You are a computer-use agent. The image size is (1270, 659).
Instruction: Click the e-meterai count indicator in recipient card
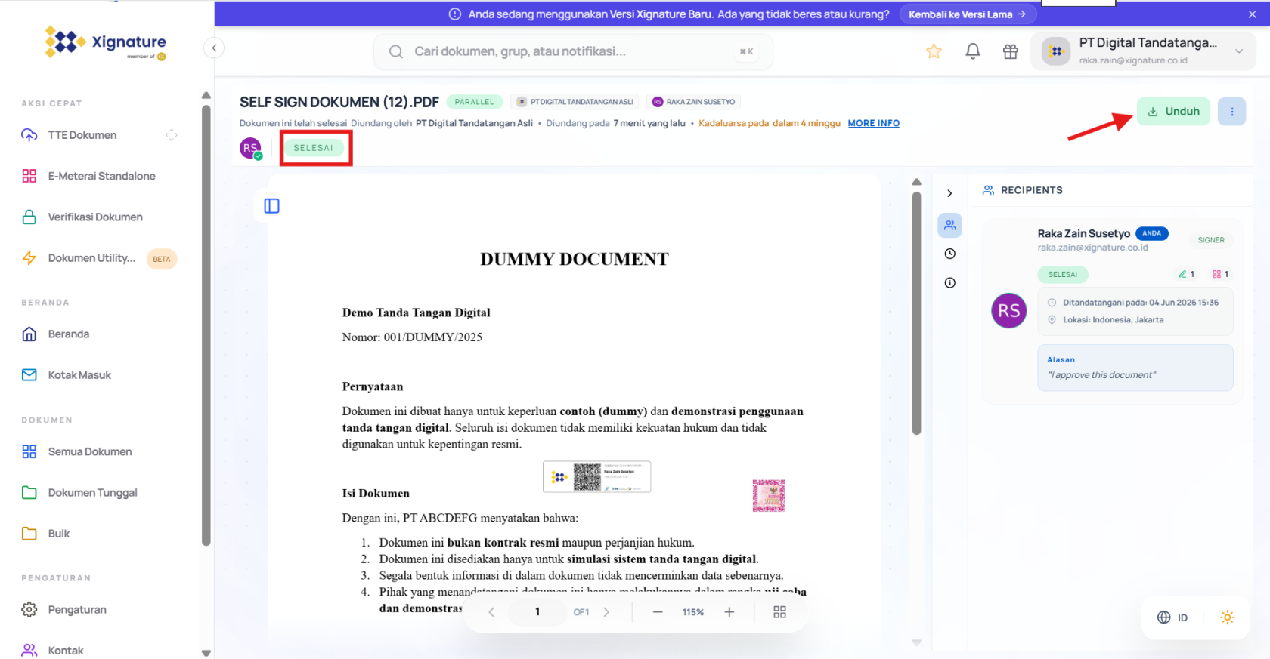tap(1220, 274)
